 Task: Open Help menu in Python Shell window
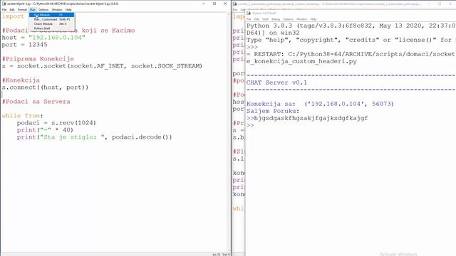pyautogui.click(x=313, y=19)
